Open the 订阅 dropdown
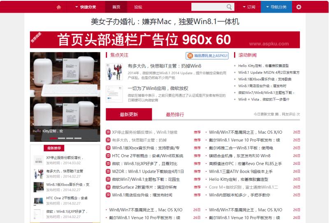Image resolution: width=329 pixels, height=223 pixels. 249,7
